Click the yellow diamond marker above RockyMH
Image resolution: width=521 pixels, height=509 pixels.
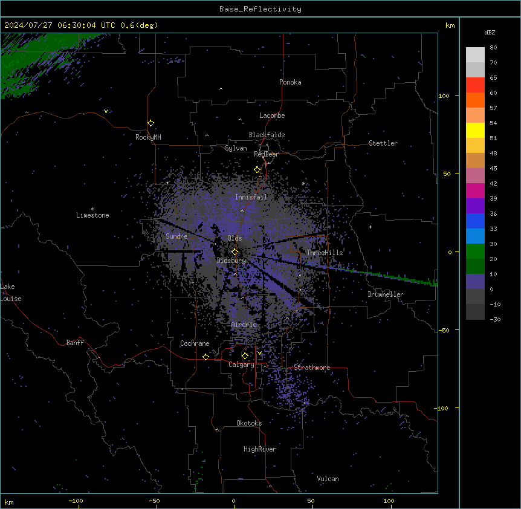click(150, 123)
